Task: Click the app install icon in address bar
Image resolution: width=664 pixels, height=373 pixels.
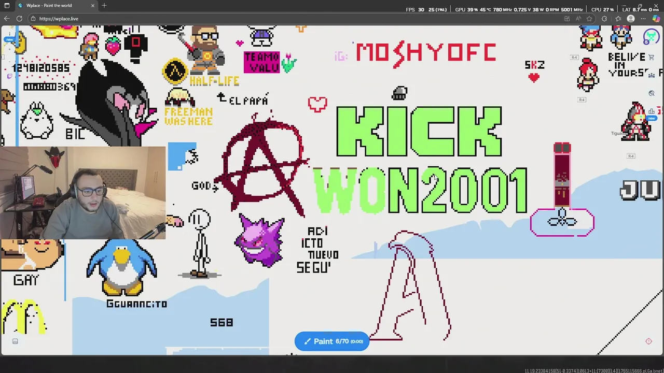Action: coord(567,19)
